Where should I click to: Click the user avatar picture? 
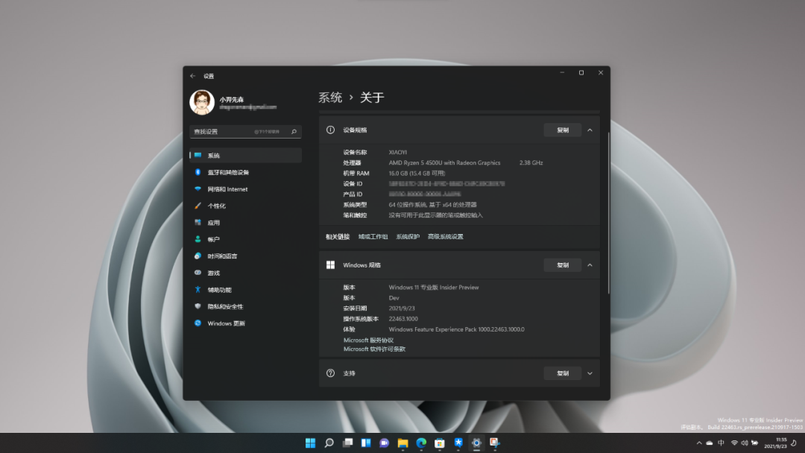[202, 102]
